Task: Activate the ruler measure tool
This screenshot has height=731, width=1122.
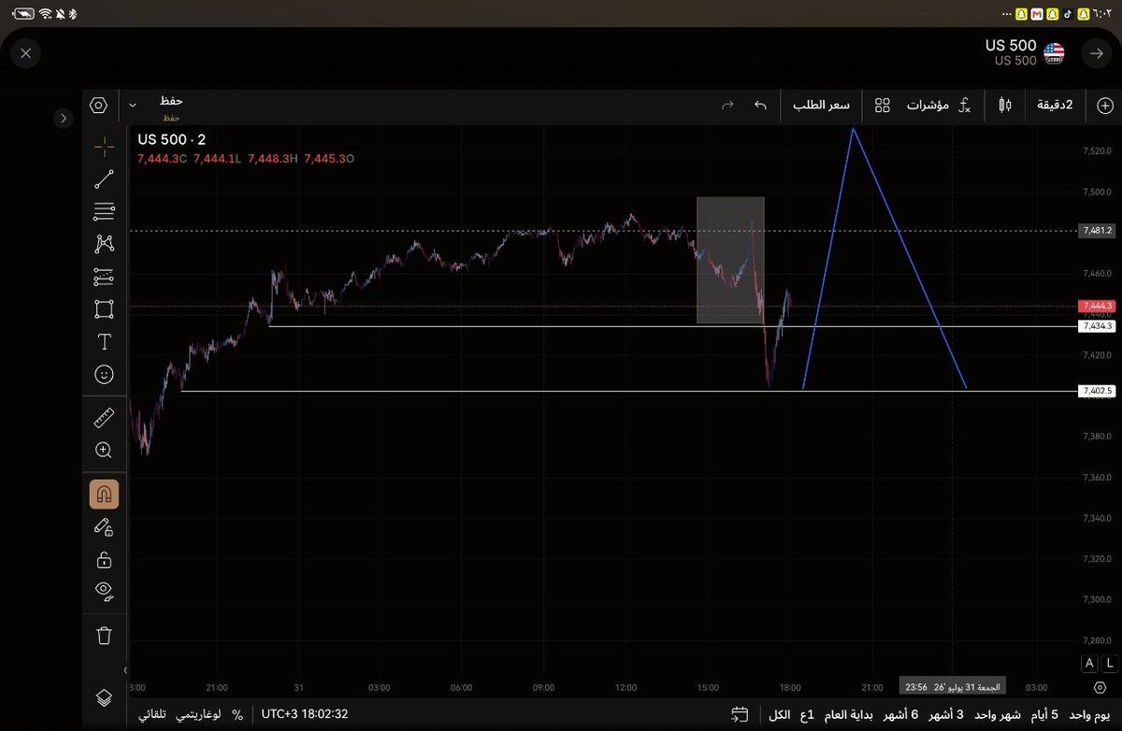Action: point(104,418)
